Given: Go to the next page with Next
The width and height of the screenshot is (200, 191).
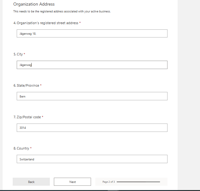Looking at the screenshot, I should (x=72, y=182).
